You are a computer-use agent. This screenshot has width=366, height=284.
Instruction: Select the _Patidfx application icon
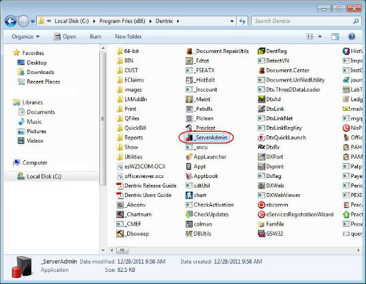(x=189, y=109)
